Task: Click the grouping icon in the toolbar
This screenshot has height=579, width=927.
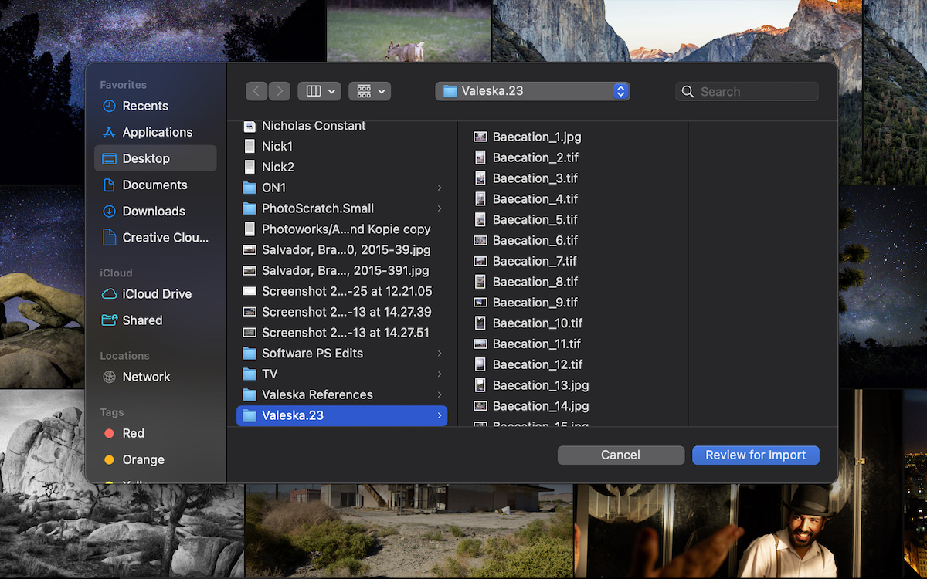Action: click(x=363, y=90)
